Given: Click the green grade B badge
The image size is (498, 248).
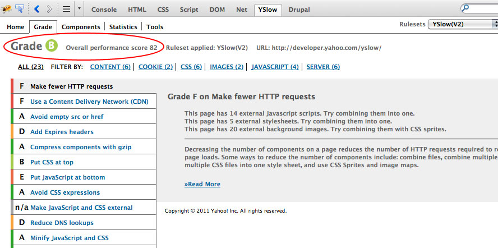Looking at the screenshot, I should coord(52,47).
